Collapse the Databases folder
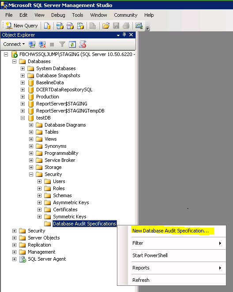233x292 pixels. [x=14, y=62]
